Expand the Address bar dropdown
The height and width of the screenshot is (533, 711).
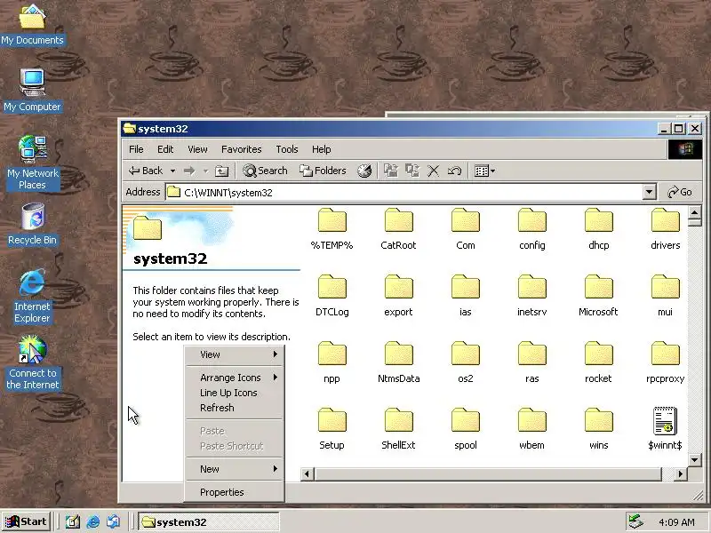pos(649,192)
